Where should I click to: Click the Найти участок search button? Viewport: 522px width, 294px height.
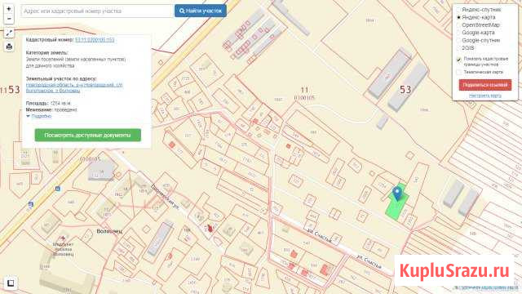pyautogui.click(x=201, y=11)
